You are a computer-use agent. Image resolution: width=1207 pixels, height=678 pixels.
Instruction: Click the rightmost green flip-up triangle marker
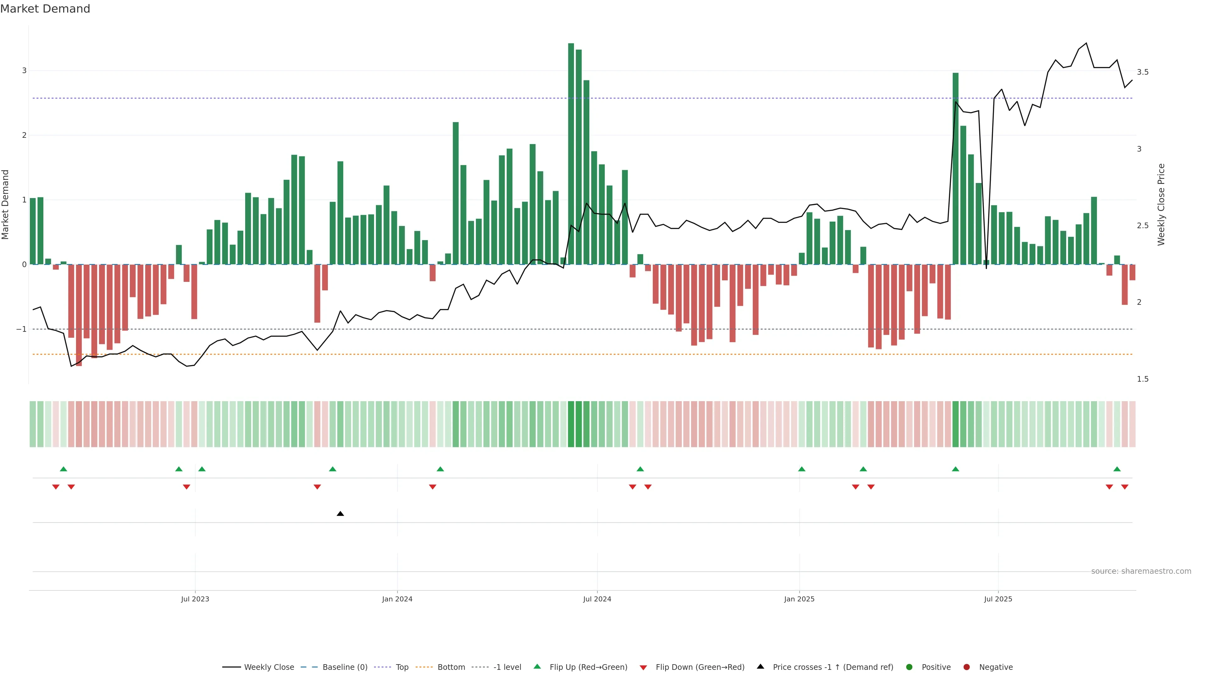(x=1117, y=469)
